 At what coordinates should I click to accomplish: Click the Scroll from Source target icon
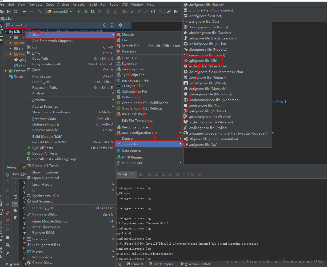[105, 25]
